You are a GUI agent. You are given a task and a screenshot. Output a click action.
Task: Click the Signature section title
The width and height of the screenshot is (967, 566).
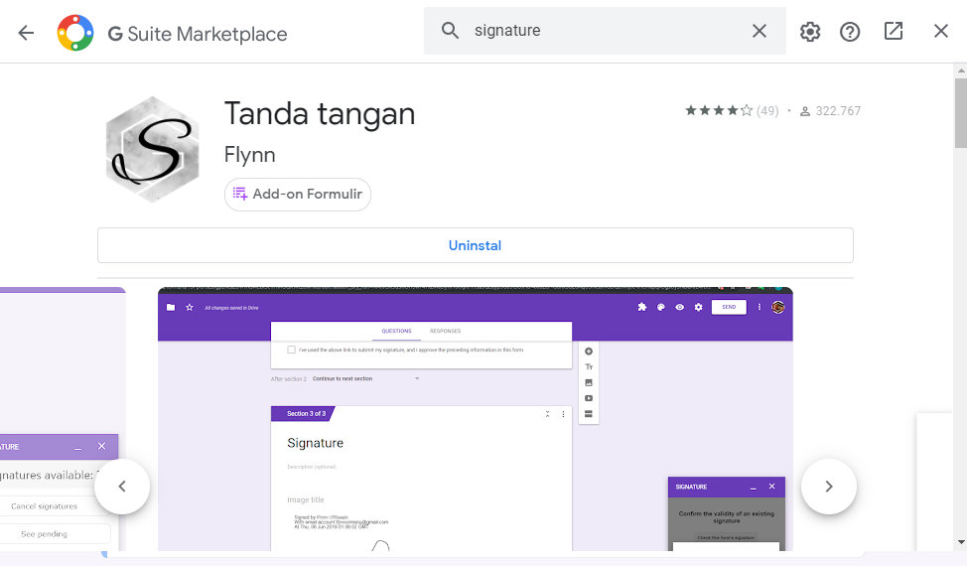pyautogui.click(x=315, y=443)
